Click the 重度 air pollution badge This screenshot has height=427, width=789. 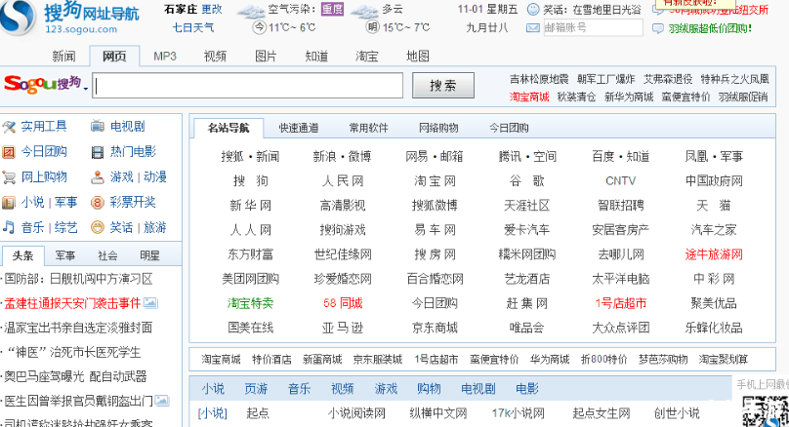332,10
